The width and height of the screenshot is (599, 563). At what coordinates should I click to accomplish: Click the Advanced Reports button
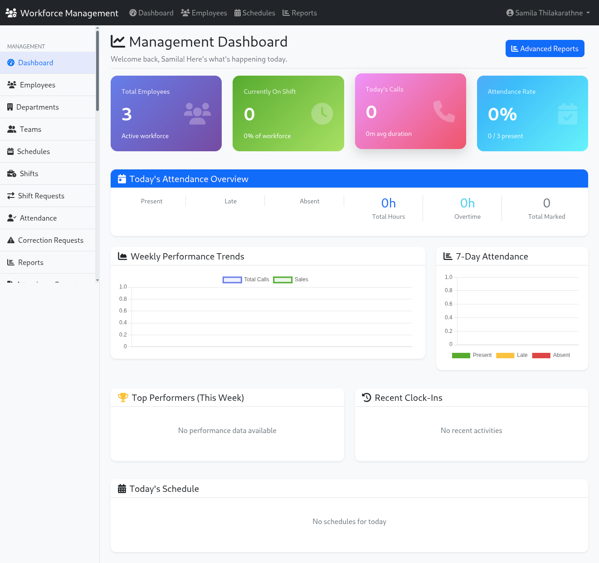545,49
